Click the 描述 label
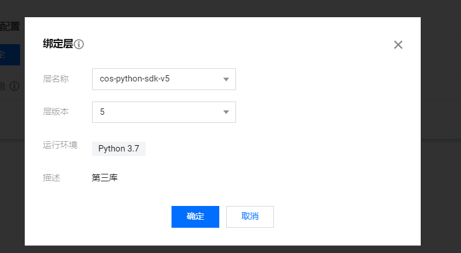The image size is (461, 253). pos(51,178)
